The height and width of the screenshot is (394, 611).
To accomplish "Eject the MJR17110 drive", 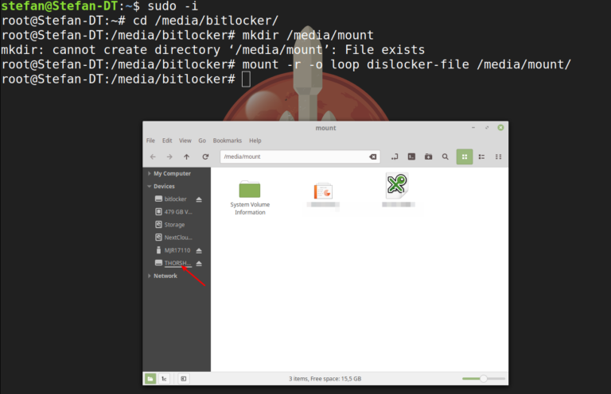I will 199,250.
